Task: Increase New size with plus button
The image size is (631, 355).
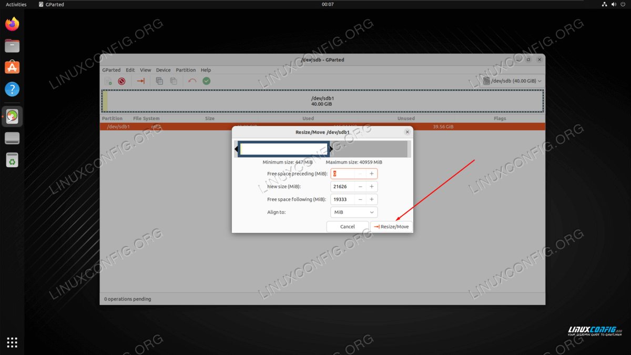Action: 372,187
